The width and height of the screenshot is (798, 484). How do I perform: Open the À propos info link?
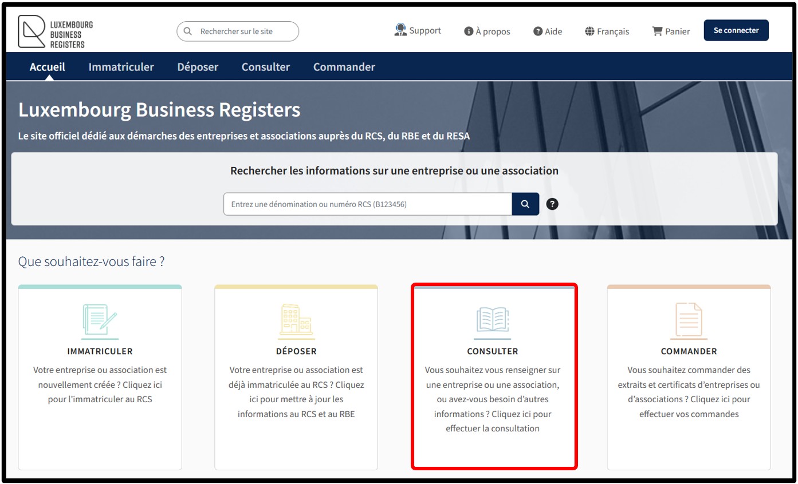(487, 31)
